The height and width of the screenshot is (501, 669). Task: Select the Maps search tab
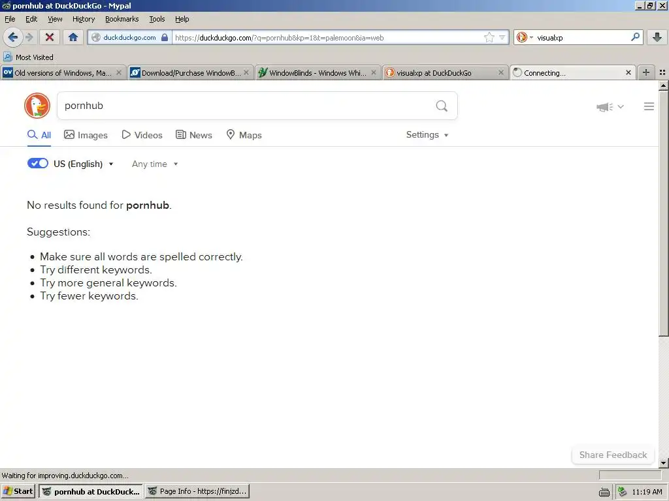pos(244,135)
